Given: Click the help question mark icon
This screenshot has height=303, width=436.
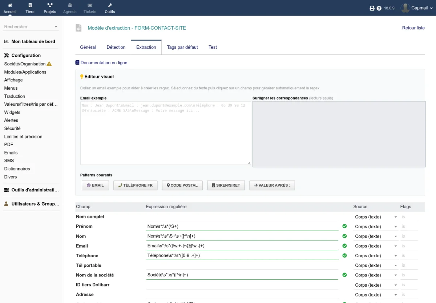Looking at the screenshot, I should [379, 8].
